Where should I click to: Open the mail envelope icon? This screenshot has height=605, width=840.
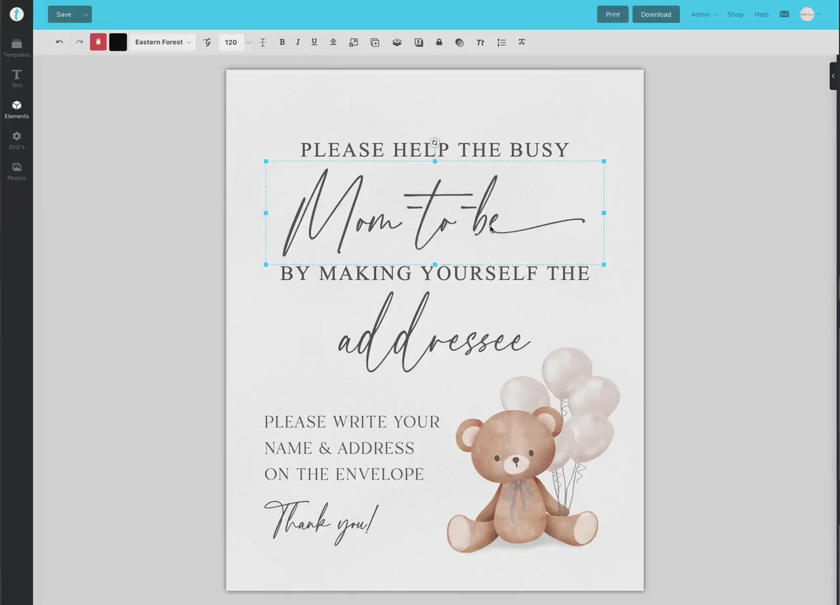click(x=784, y=14)
